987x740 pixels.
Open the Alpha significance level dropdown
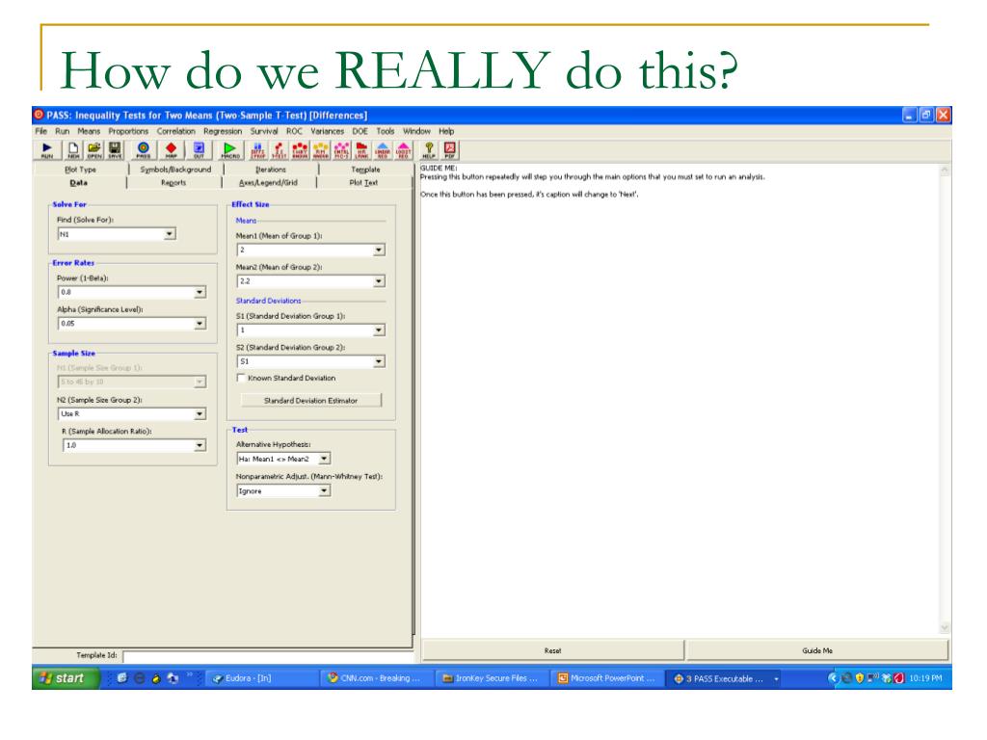coord(200,324)
